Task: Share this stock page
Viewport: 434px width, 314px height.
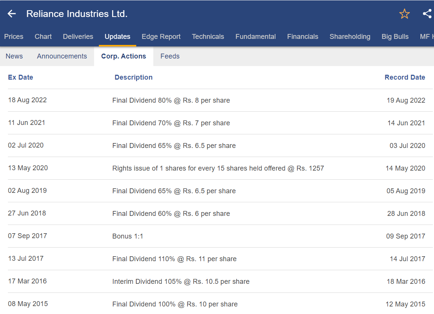Action: pyautogui.click(x=427, y=14)
